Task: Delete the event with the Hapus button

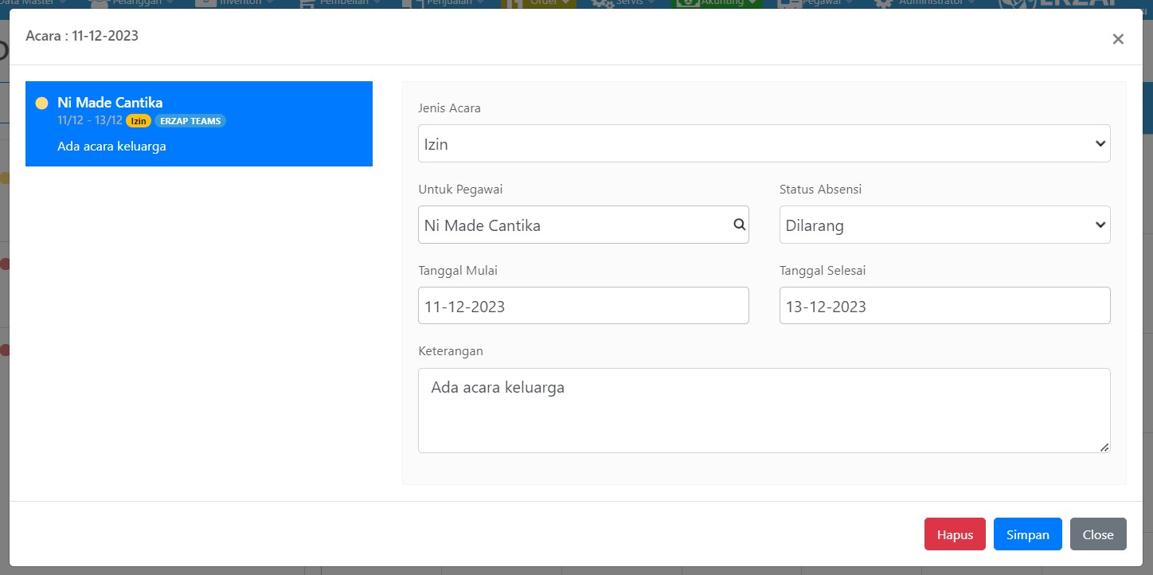Action: point(955,534)
